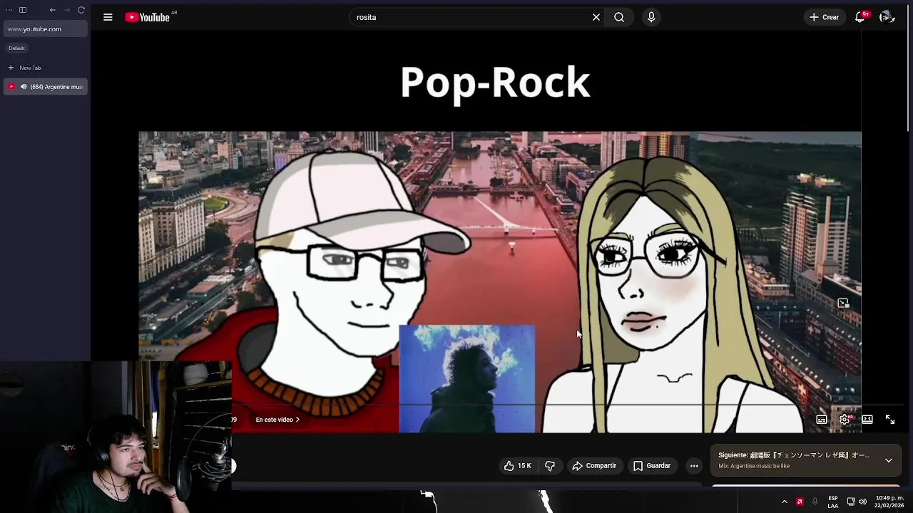Click 'Mix: Argentine music be like' text
The height and width of the screenshot is (513, 913).
tap(754, 466)
